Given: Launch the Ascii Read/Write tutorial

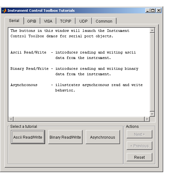Looking at the screenshot, I should tap(28, 137).
